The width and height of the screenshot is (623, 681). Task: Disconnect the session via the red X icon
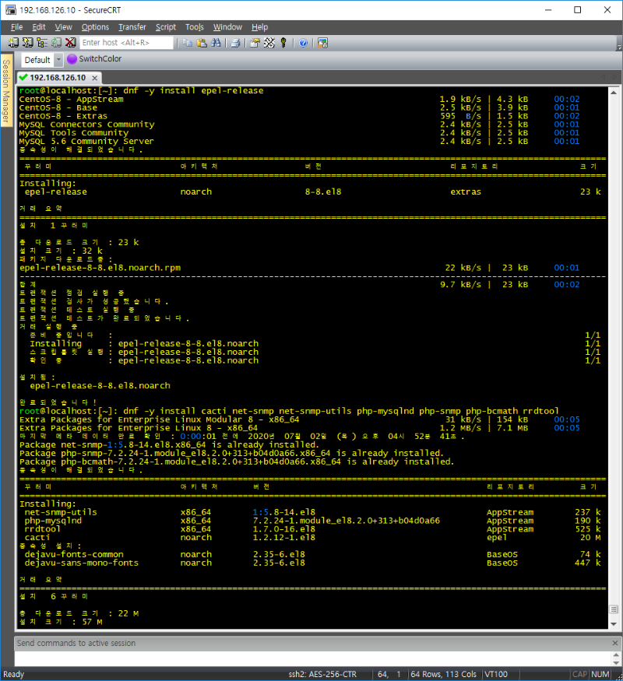tap(70, 43)
